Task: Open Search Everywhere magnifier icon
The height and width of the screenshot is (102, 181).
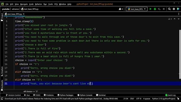Action: [169, 9]
